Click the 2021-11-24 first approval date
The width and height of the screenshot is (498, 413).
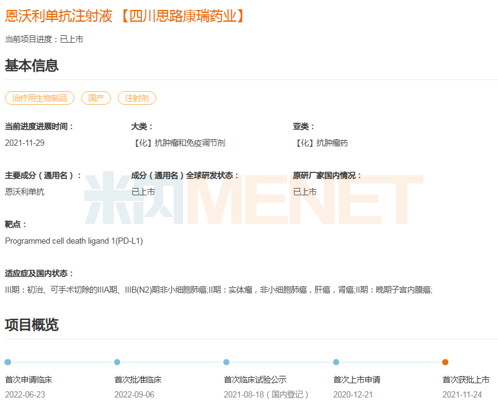pyautogui.click(x=462, y=394)
